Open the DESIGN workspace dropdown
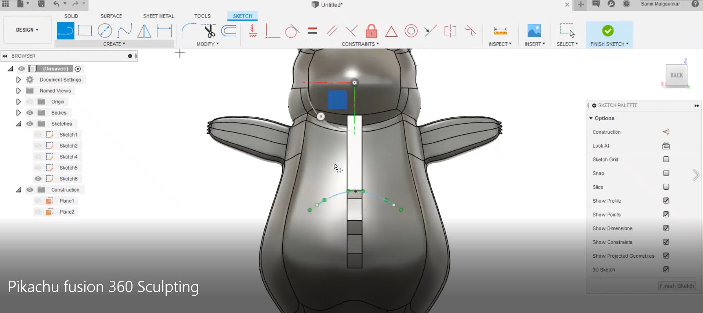Screen dimensions: 703x313 tap(27, 30)
